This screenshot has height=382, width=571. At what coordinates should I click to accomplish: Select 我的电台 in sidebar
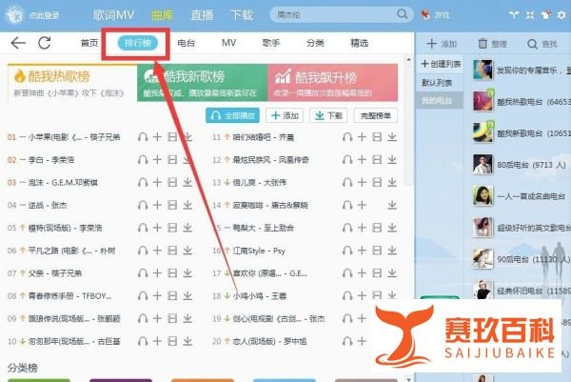point(440,101)
